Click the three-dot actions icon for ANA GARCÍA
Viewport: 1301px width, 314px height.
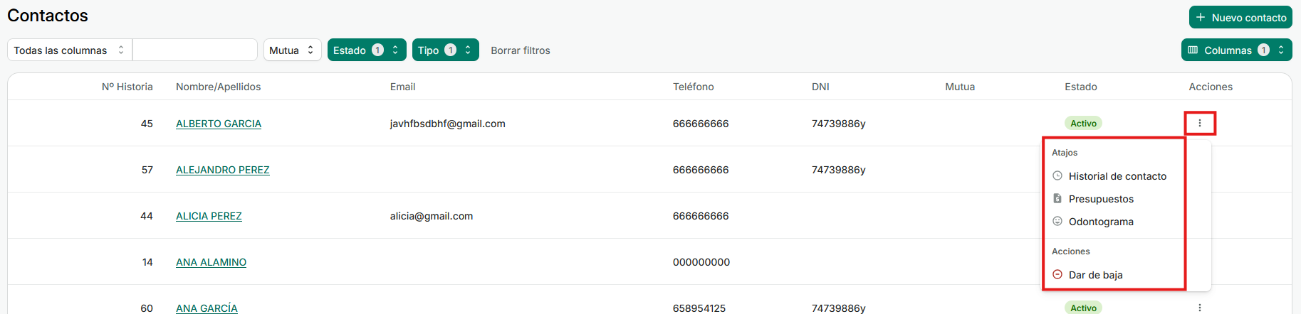tap(1200, 308)
